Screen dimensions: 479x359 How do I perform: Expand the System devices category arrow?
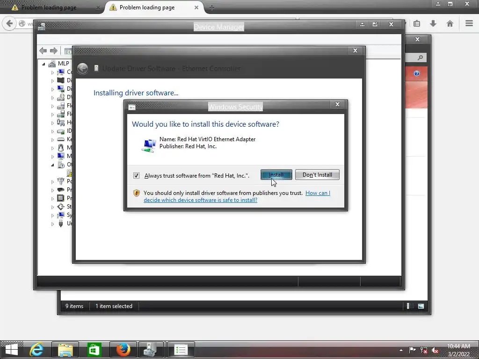52,215
